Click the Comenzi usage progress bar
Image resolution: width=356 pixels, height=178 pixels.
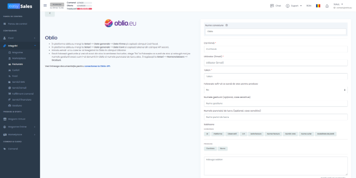point(85,3)
